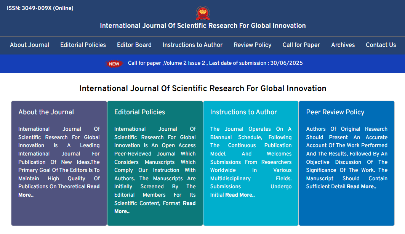Image resolution: width=405 pixels, height=234 pixels.
Task: Click the Instructions to Author card heading
Action: (x=243, y=112)
